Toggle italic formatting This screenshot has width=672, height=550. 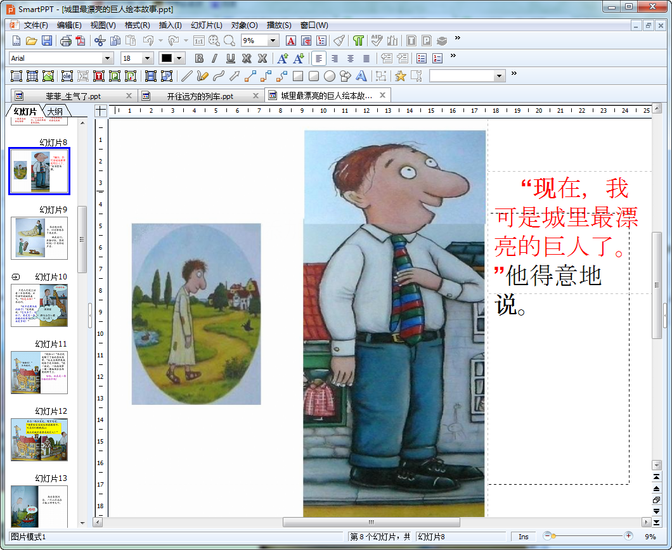pyautogui.click(x=214, y=58)
